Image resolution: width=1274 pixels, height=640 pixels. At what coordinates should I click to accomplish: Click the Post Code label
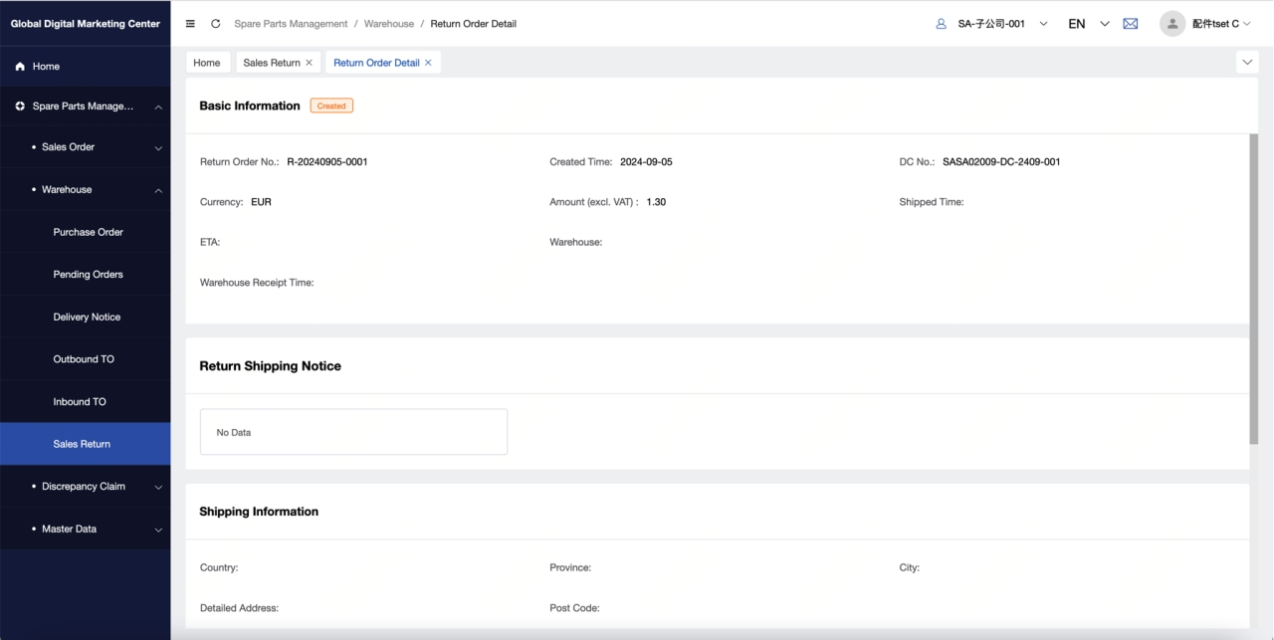pyautogui.click(x=574, y=608)
